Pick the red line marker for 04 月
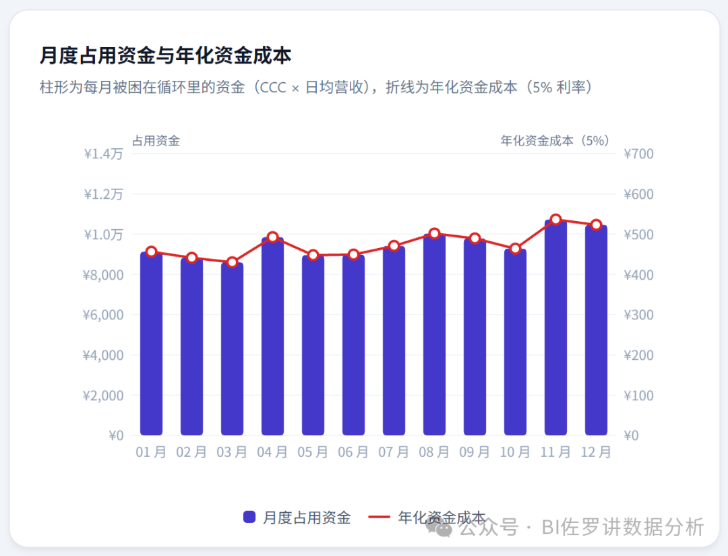The image size is (728, 556). pos(272,237)
